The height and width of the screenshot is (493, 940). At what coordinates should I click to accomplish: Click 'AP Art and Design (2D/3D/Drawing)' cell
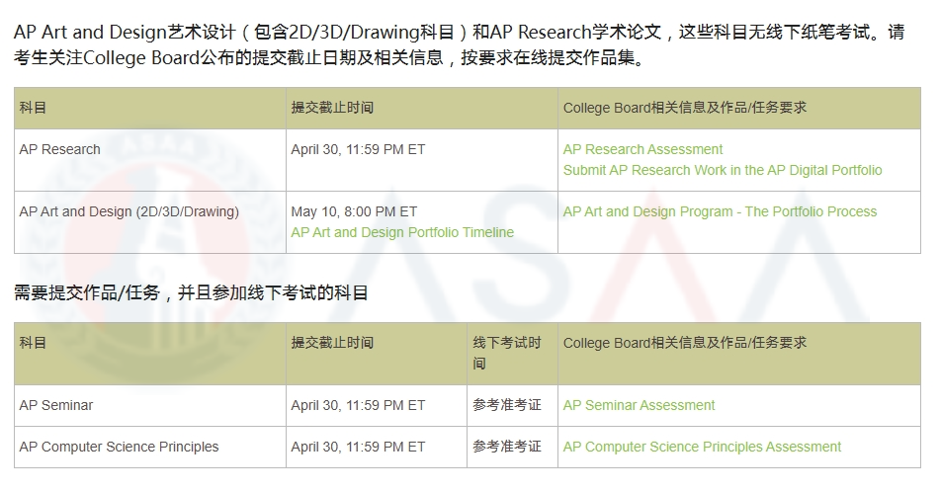pyautogui.click(x=150, y=222)
